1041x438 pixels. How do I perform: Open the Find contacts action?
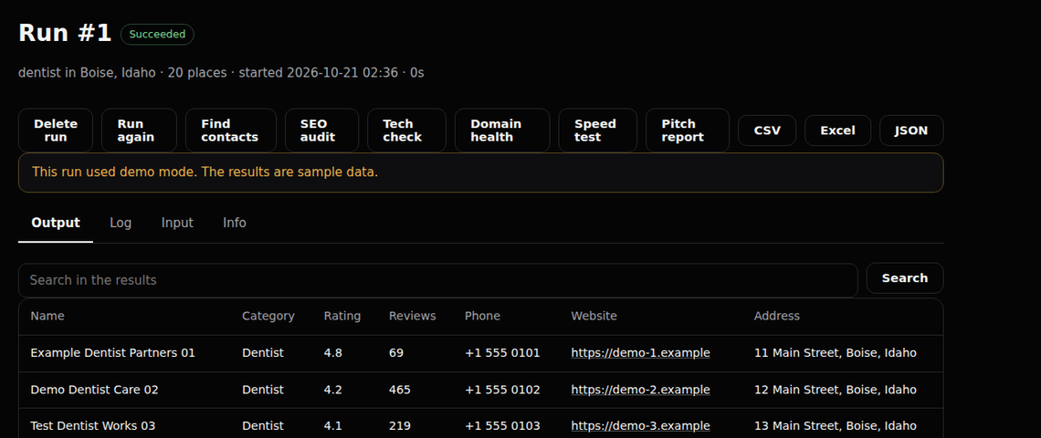point(230,130)
